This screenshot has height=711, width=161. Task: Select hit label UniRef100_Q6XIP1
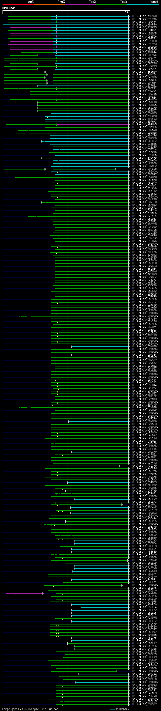click(x=144, y=690)
